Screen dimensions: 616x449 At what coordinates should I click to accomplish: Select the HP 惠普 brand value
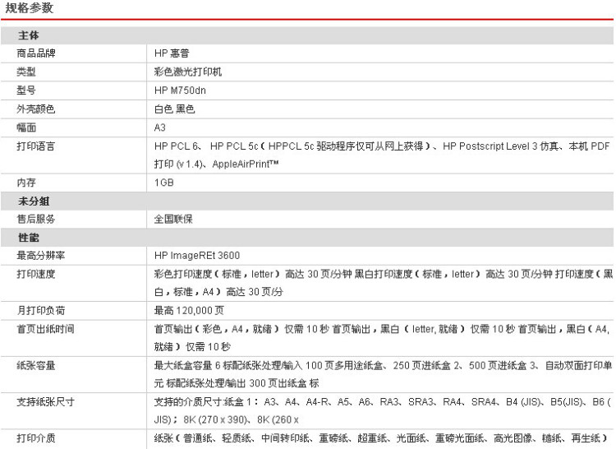click(172, 53)
